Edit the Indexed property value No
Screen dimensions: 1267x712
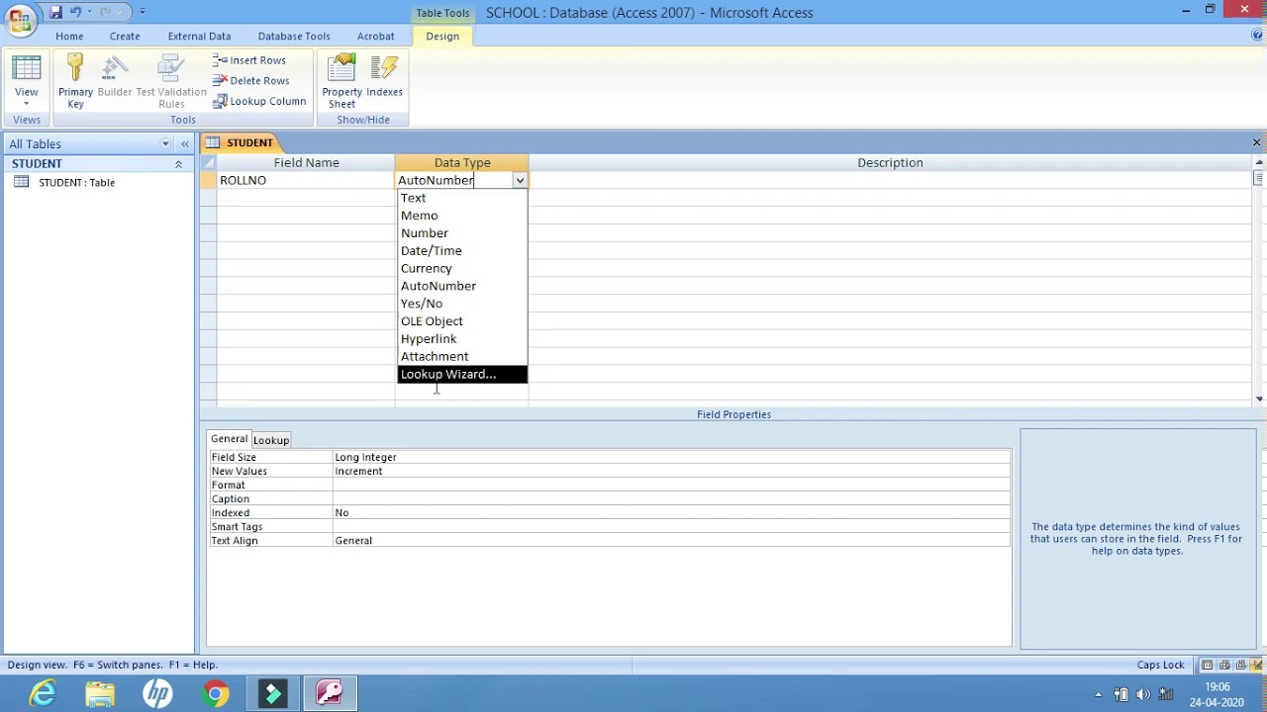click(671, 512)
